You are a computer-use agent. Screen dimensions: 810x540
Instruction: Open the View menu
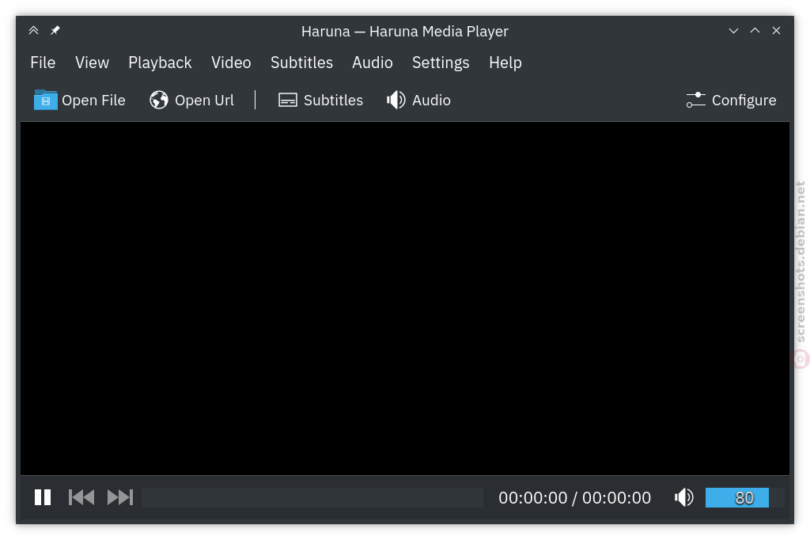click(x=92, y=63)
